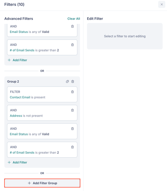Screen dimensions: 167x191
Task: Add Filter to the upper group
Action: coord(17,60)
